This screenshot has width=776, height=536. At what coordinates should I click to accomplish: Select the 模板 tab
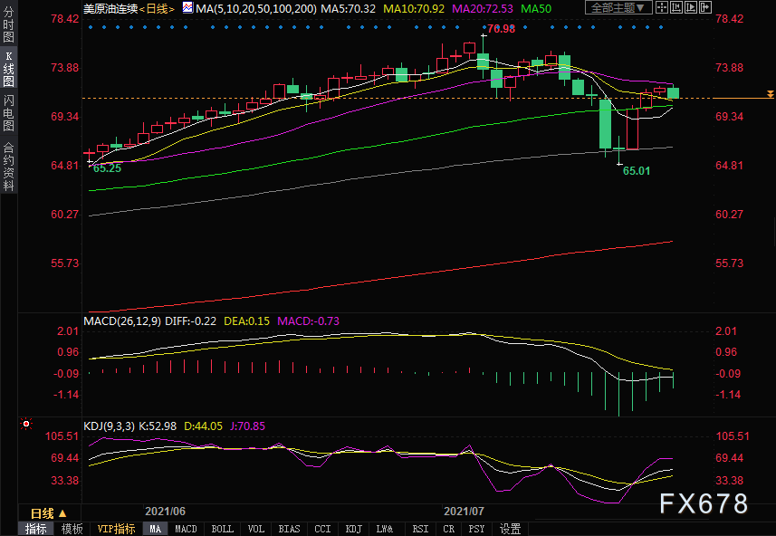72,529
